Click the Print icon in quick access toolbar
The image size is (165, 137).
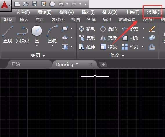[x=52, y=4]
